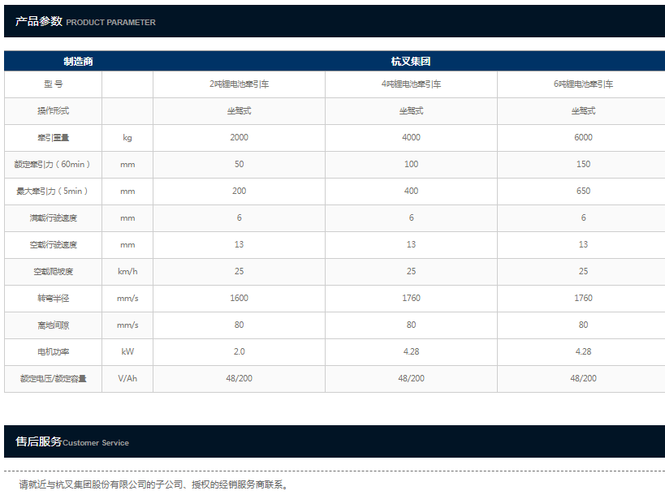665x495 pixels.
Task: Click the mm unit in 额定牵引力 row
Action: click(127, 165)
